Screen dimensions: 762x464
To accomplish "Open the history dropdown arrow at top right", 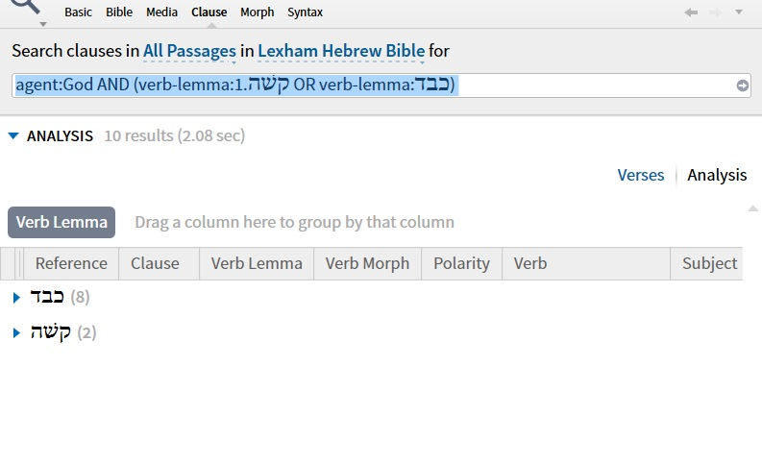I will click(739, 12).
